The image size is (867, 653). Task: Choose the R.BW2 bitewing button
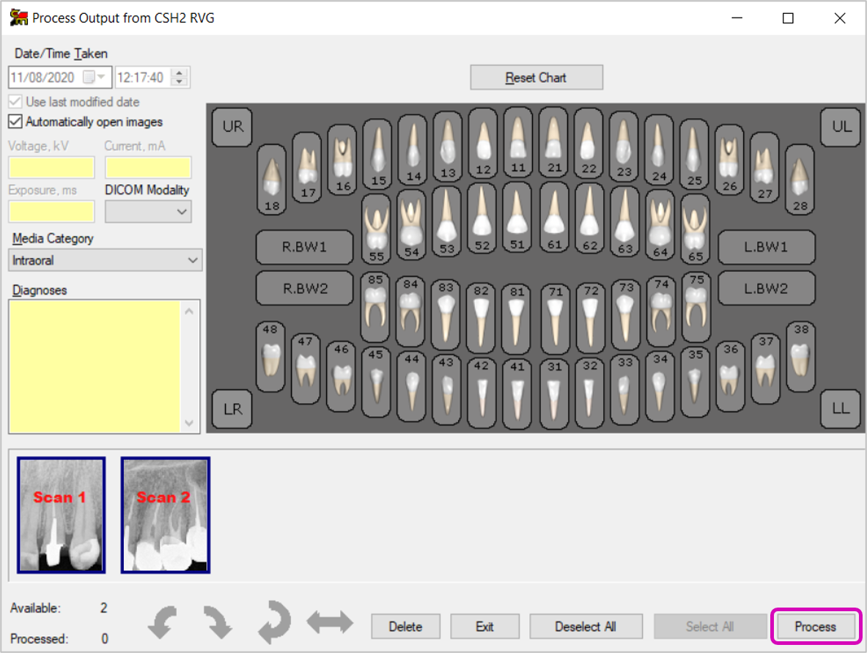pos(305,288)
